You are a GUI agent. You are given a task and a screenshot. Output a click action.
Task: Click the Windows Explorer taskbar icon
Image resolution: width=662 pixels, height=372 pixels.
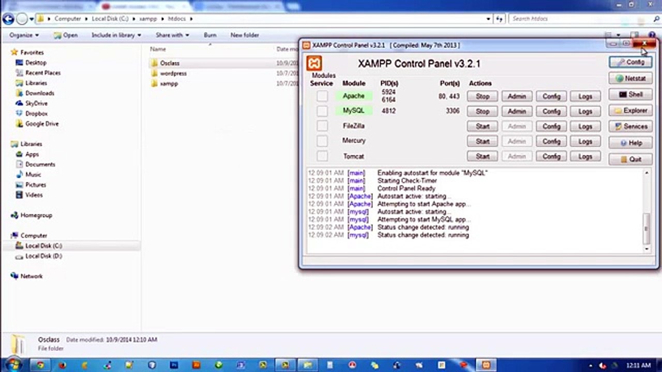(x=308, y=365)
